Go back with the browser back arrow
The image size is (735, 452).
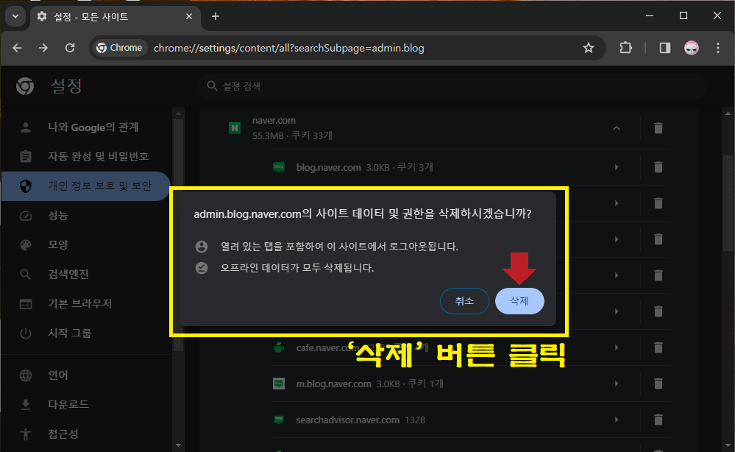point(18,48)
